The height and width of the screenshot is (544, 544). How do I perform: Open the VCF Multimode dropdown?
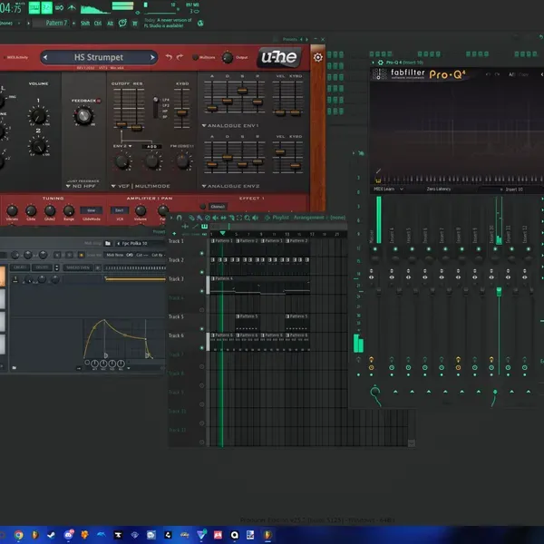click(x=141, y=186)
